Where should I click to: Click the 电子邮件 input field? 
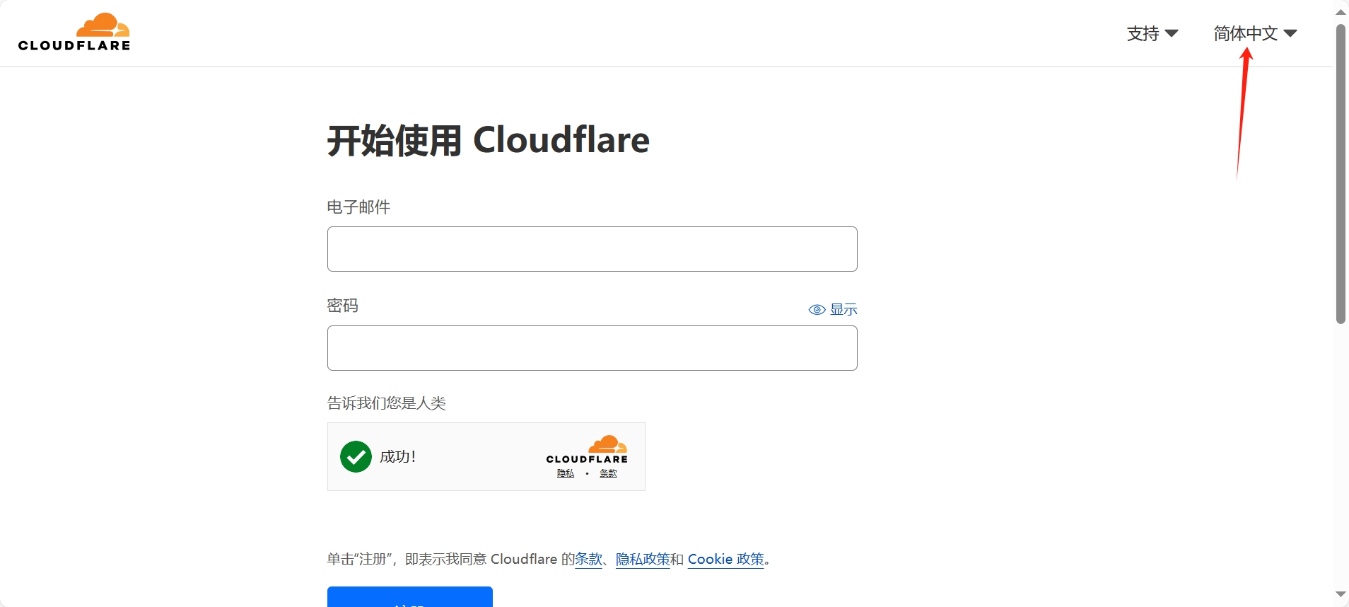tap(592, 249)
